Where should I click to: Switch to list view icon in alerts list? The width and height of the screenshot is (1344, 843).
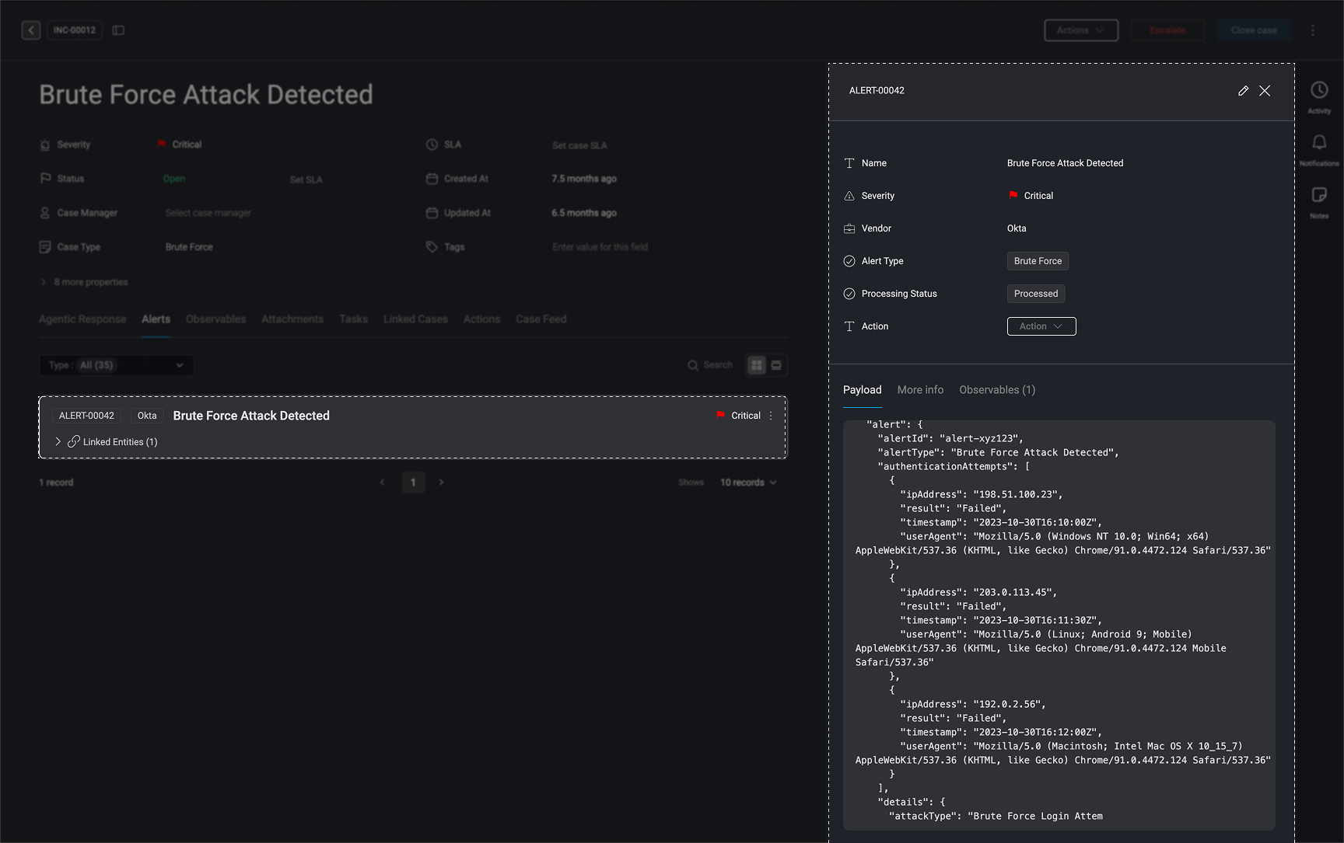[776, 365]
